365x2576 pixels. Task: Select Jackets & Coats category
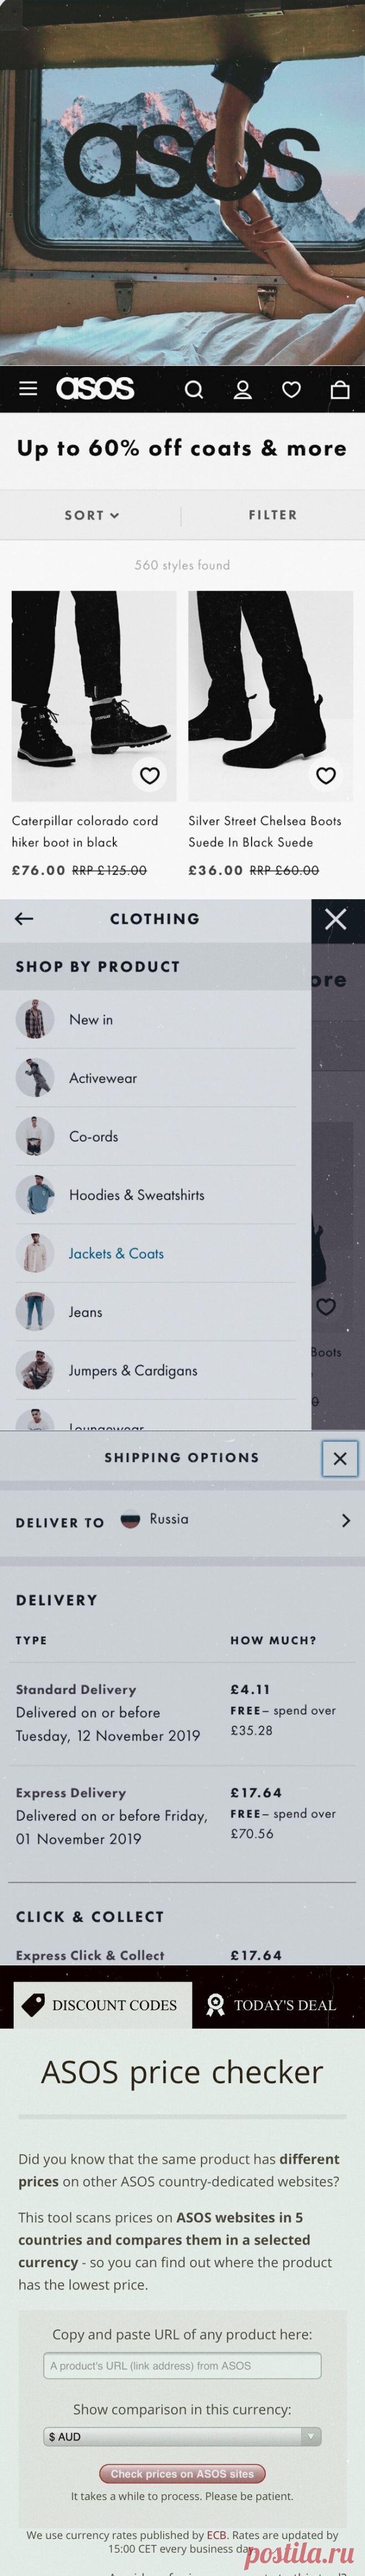(x=116, y=1253)
